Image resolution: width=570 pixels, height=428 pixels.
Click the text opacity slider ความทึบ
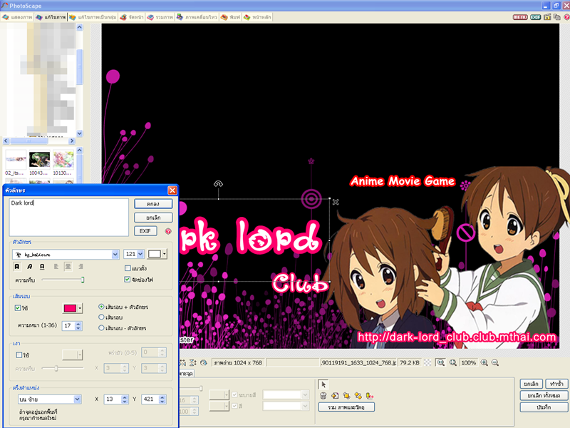click(x=63, y=280)
